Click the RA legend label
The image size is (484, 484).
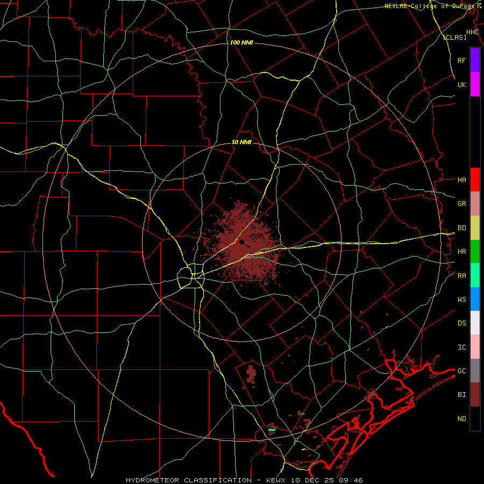(461, 276)
